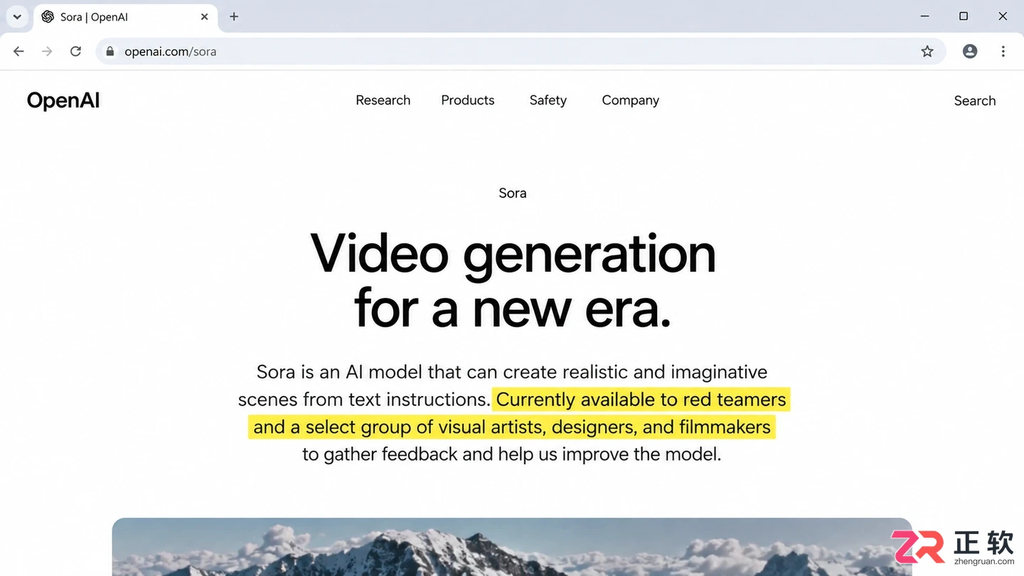Select the Sora | OpenAI browser tab
This screenshot has height=576, width=1024.
pos(126,16)
